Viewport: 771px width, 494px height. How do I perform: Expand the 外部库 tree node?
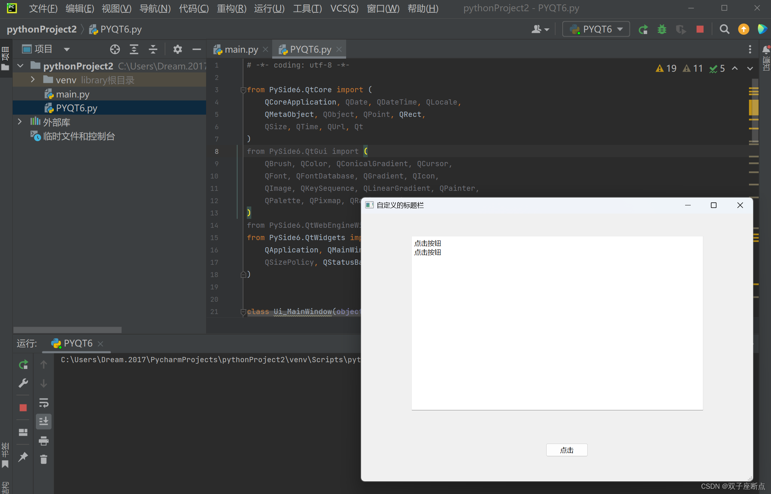(20, 122)
